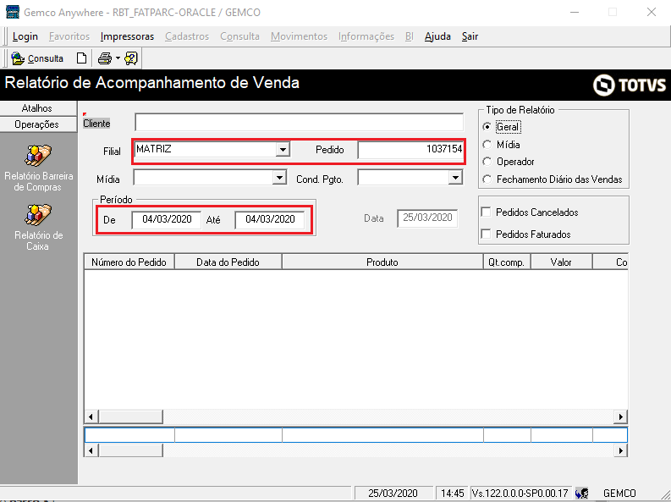The height and width of the screenshot is (502, 671).
Task: Click the GEMCO status bar text
Action: [x=619, y=493]
